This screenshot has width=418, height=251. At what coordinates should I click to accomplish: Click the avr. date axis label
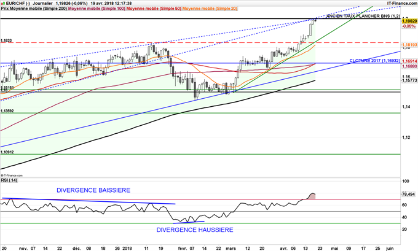coord(283,249)
